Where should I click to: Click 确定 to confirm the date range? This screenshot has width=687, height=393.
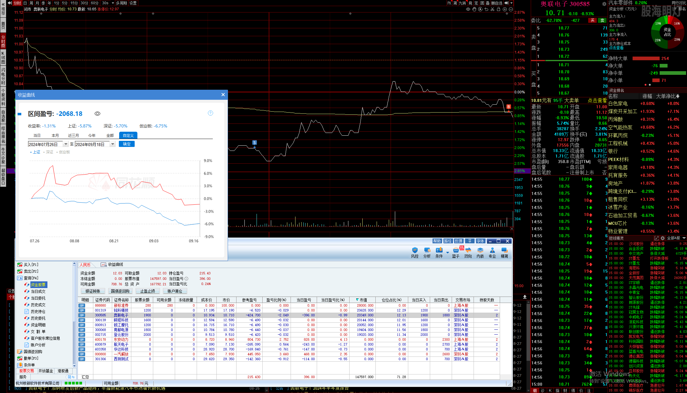(127, 144)
